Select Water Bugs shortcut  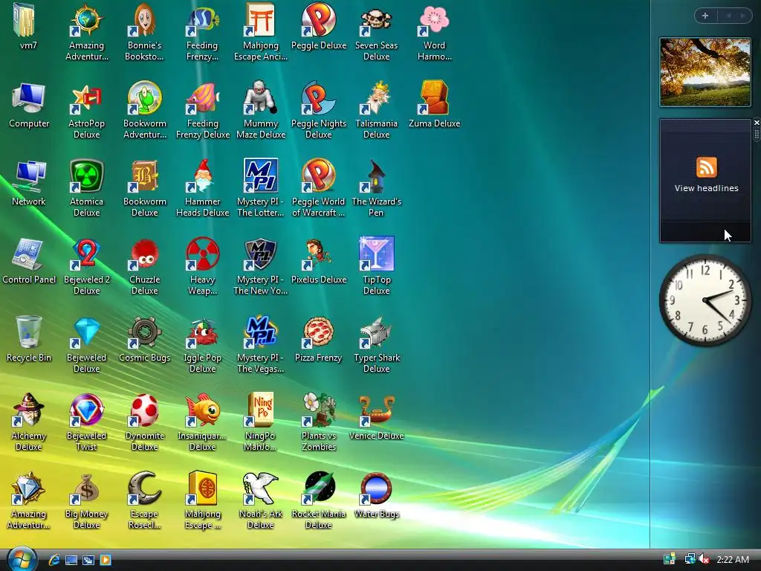click(x=376, y=495)
